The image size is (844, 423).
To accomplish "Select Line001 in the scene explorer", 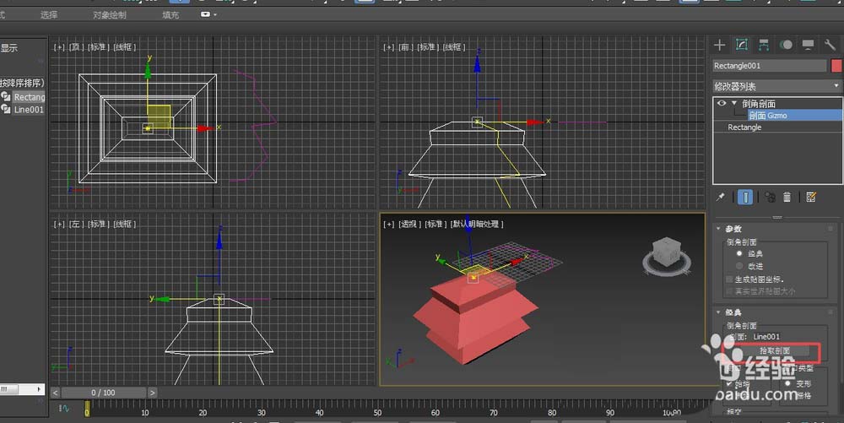I will tap(28, 110).
